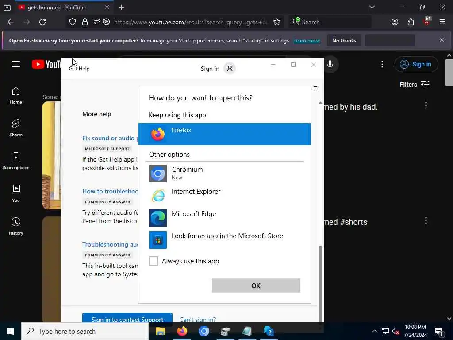Open options menu for the #shorts video
Viewport: 453px width, 340px height.
(426, 221)
